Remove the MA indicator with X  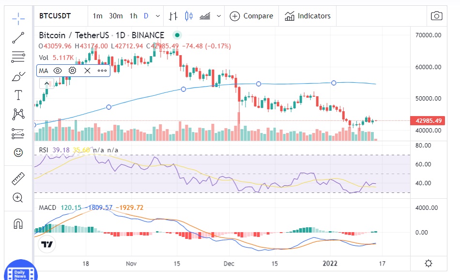tap(88, 71)
